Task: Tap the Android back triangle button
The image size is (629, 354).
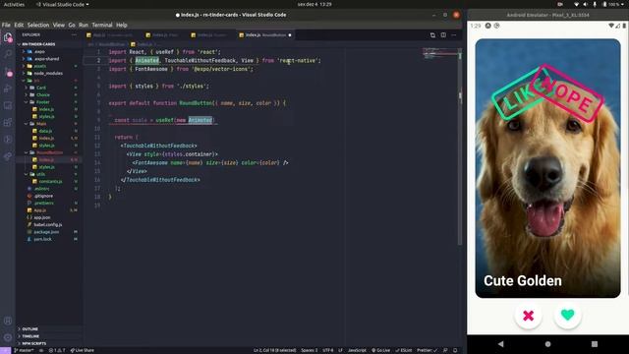Action: coord(500,344)
